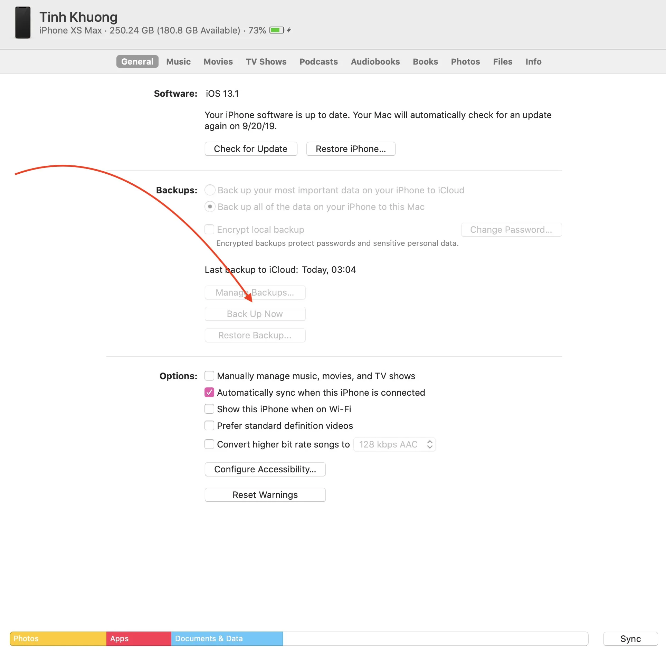Switch to the Music tab
The width and height of the screenshot is (666, 654).
(178, 61)
